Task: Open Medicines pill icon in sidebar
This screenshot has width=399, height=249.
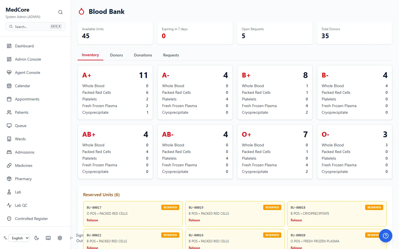Action: [9, 165]
